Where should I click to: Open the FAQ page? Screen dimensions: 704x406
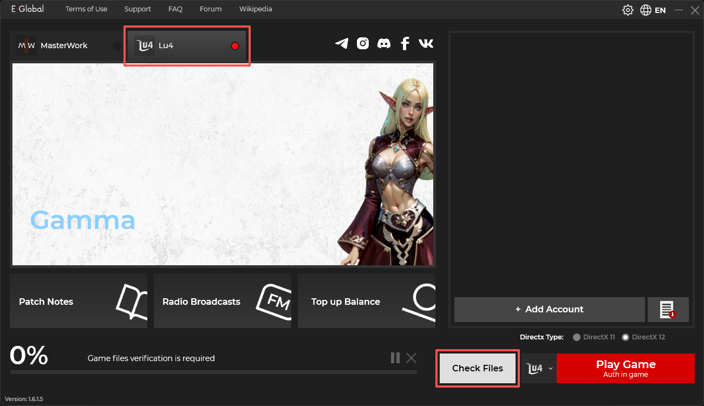point(175,9)
